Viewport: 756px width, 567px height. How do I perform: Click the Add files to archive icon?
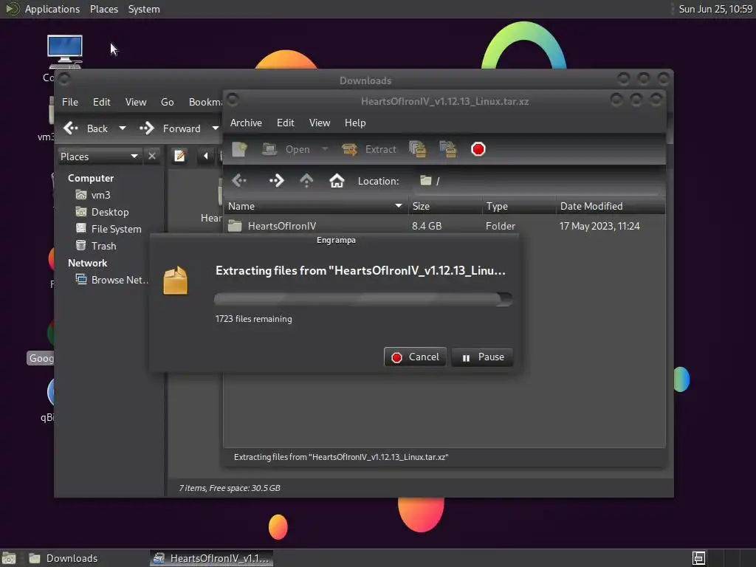pyautogui.click(x=418, y=149)
